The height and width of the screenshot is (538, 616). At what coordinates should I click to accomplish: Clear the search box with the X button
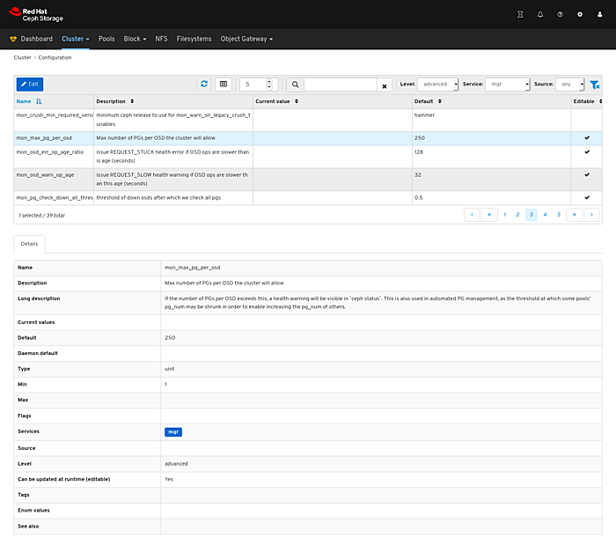385,85
